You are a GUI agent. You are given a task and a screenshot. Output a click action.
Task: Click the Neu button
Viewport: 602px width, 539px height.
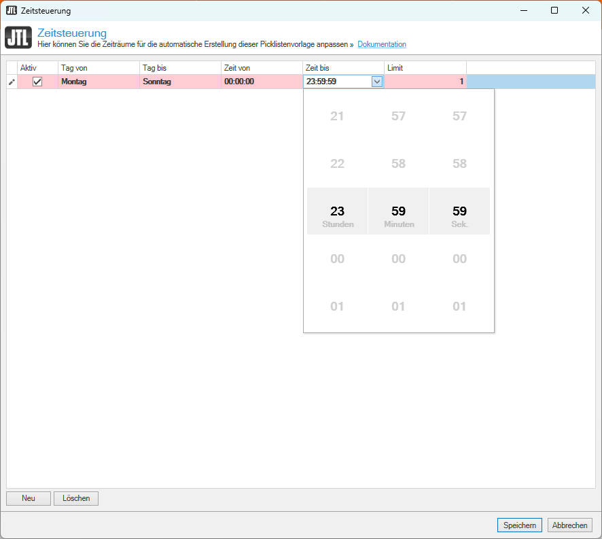tap(29, 498)
